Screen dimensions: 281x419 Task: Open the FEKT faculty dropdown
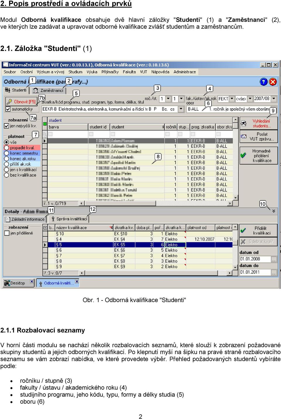tap(232, 99)
